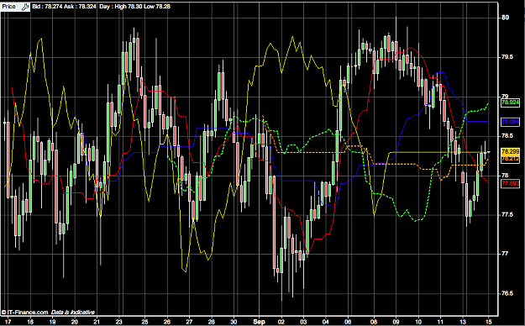Click date label 09 on time axis

pos(396,322)
